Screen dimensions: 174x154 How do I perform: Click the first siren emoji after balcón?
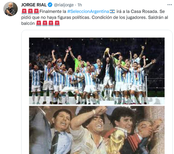click(x=39, y=23)
